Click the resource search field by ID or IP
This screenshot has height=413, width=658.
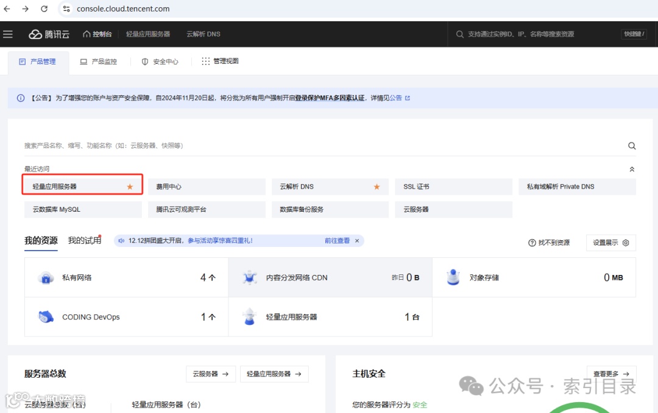click(x=521, y=34)
